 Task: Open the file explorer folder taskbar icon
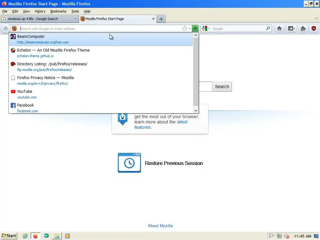pos(57,236)
